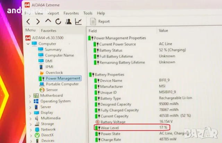
Task: Select the Battery Status row
Action: 139,50
